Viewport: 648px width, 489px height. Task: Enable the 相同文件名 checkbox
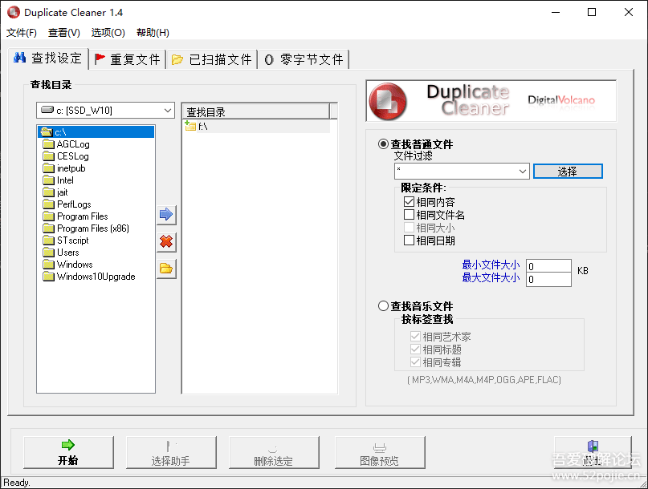[409, 215]
